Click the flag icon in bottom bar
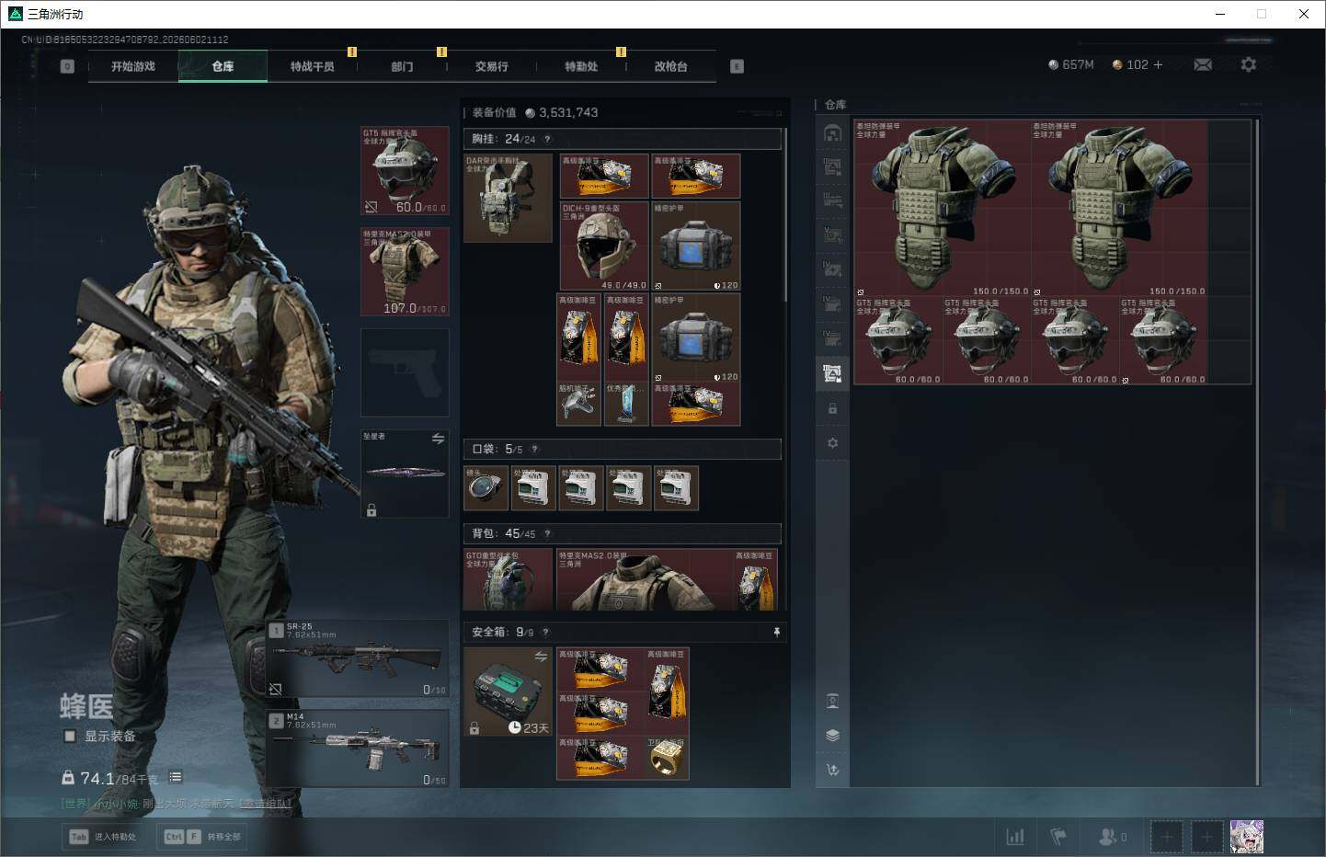Screen dimensions: 1326x857 (1058, 837)
